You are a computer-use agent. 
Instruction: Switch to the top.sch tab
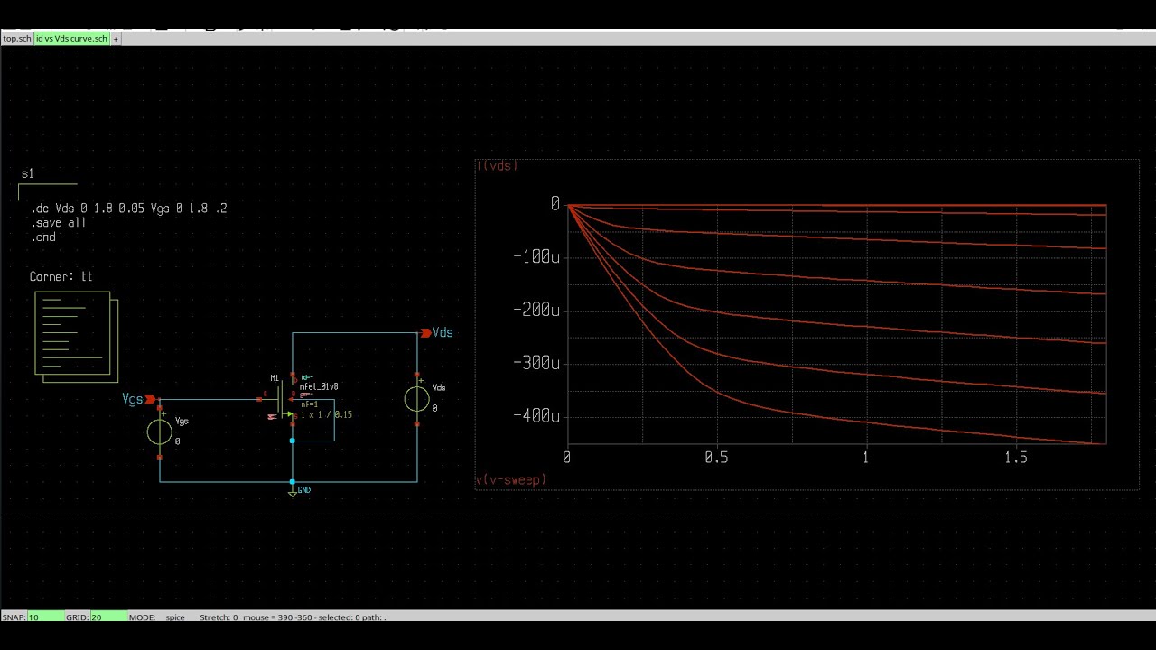click(x=17, y=39)
